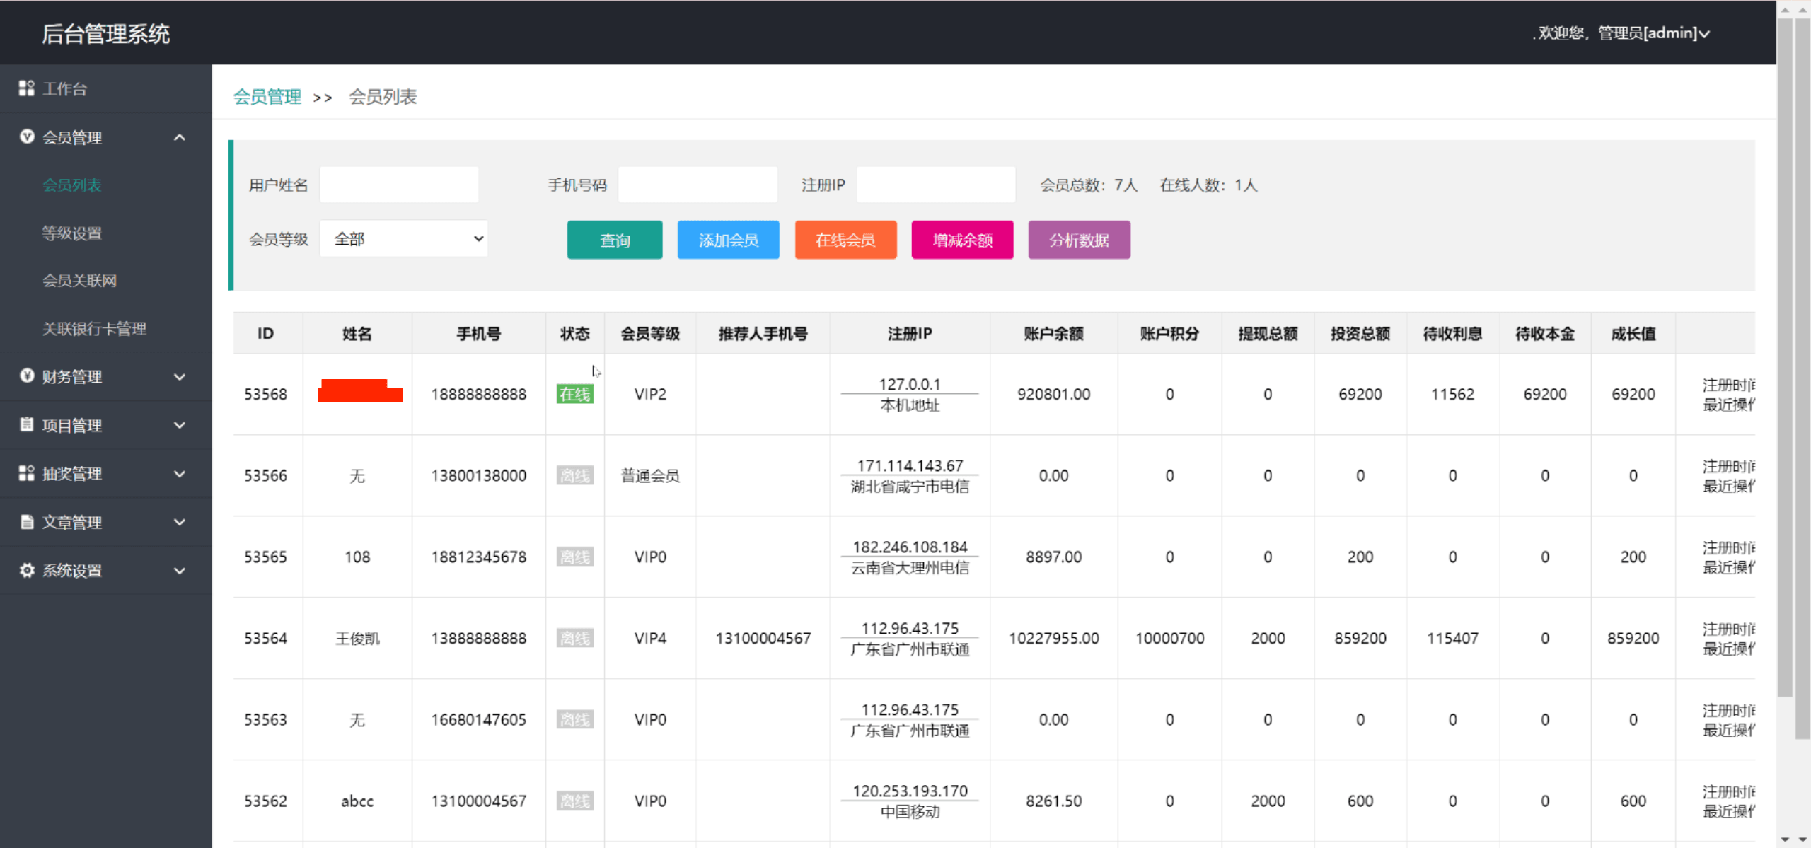Click the 财务管理 yen icon
Screen dimensions: 1811x848
click(27, 376)
